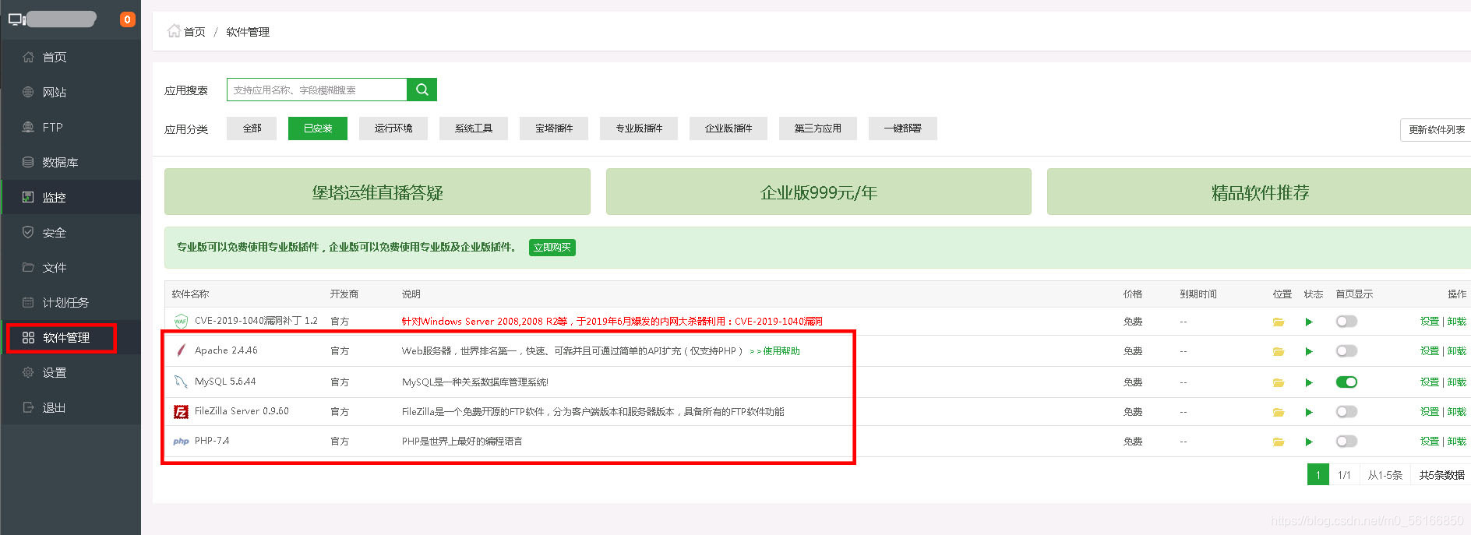This screenshot has width=1471, height=535.
Task: Click 首页 breadcrumb link
Action: coord(195,32)
